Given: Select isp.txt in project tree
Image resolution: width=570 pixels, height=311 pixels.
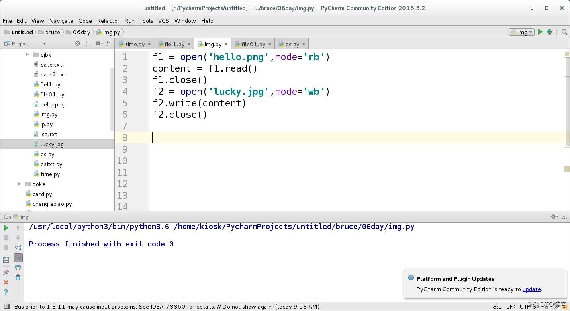Looking at the screenshot, I should [49, 134].
